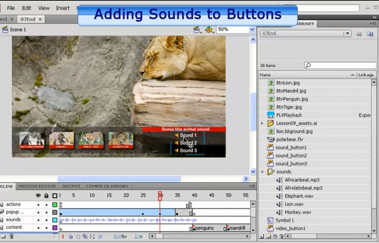Click Show/Hide All Layers eye header
The image size is (379, 243).
[38, 195]
